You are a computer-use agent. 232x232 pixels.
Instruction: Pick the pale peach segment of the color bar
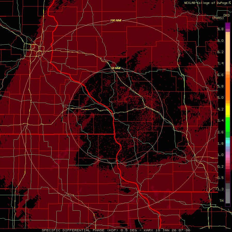tap(228, 53)
